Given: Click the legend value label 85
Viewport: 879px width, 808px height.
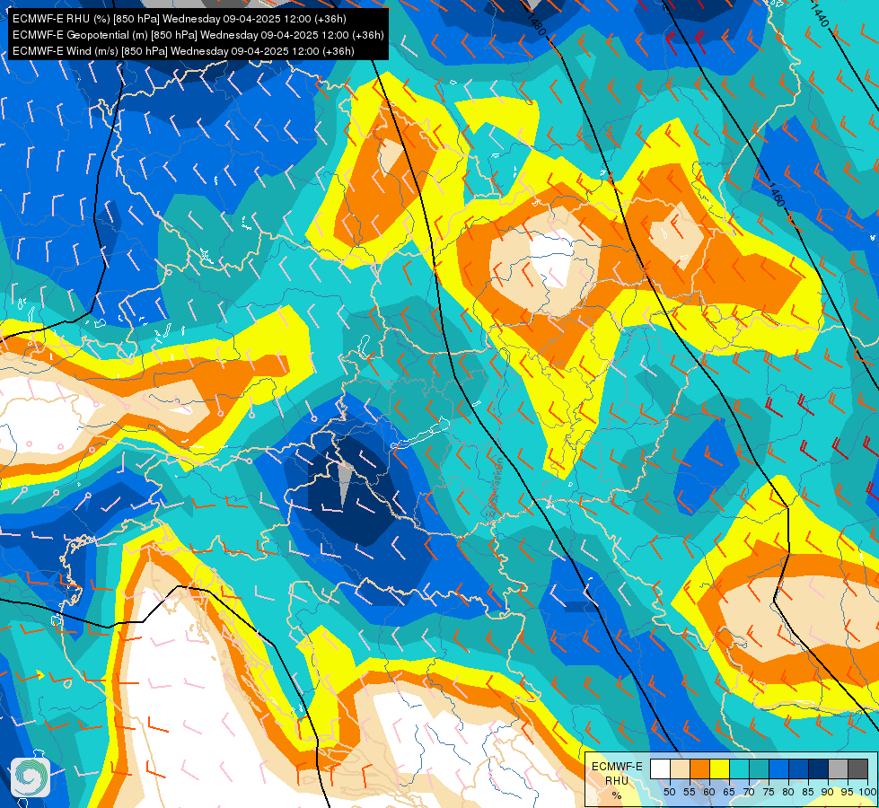Looking at the screenshot, I should click(808, 792).
